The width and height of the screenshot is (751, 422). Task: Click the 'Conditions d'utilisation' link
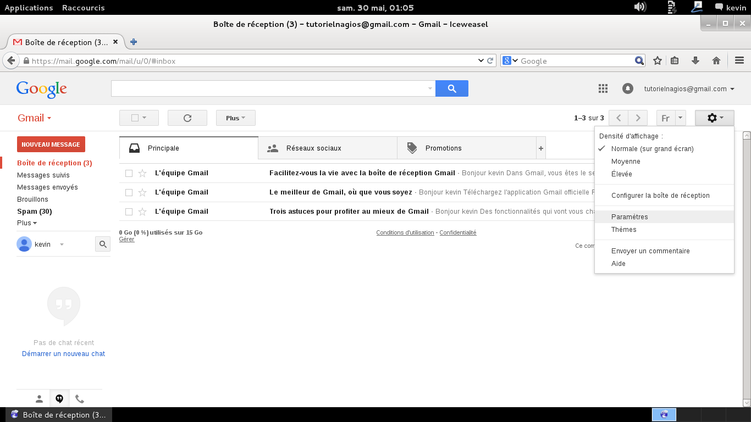point(405,233)
